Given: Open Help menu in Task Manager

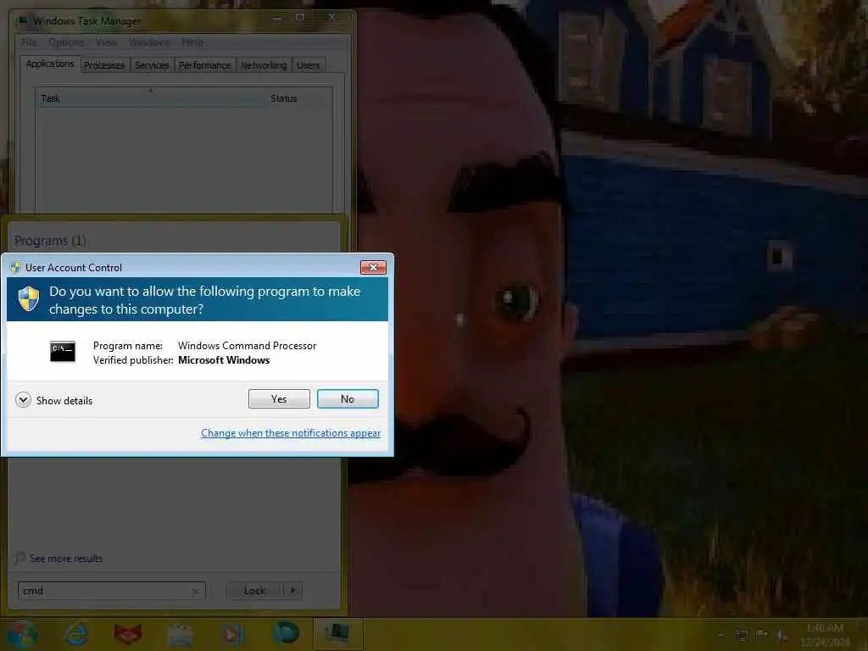Looking at the screenshot, I should [x=192, y=42].
